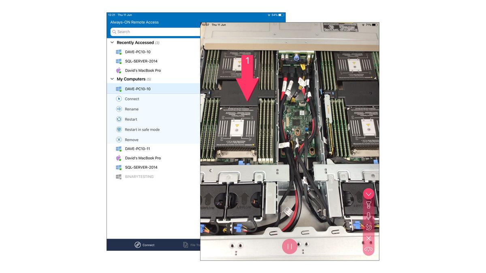Click the Remove icon to delete the computer

[x=119, y=139]
